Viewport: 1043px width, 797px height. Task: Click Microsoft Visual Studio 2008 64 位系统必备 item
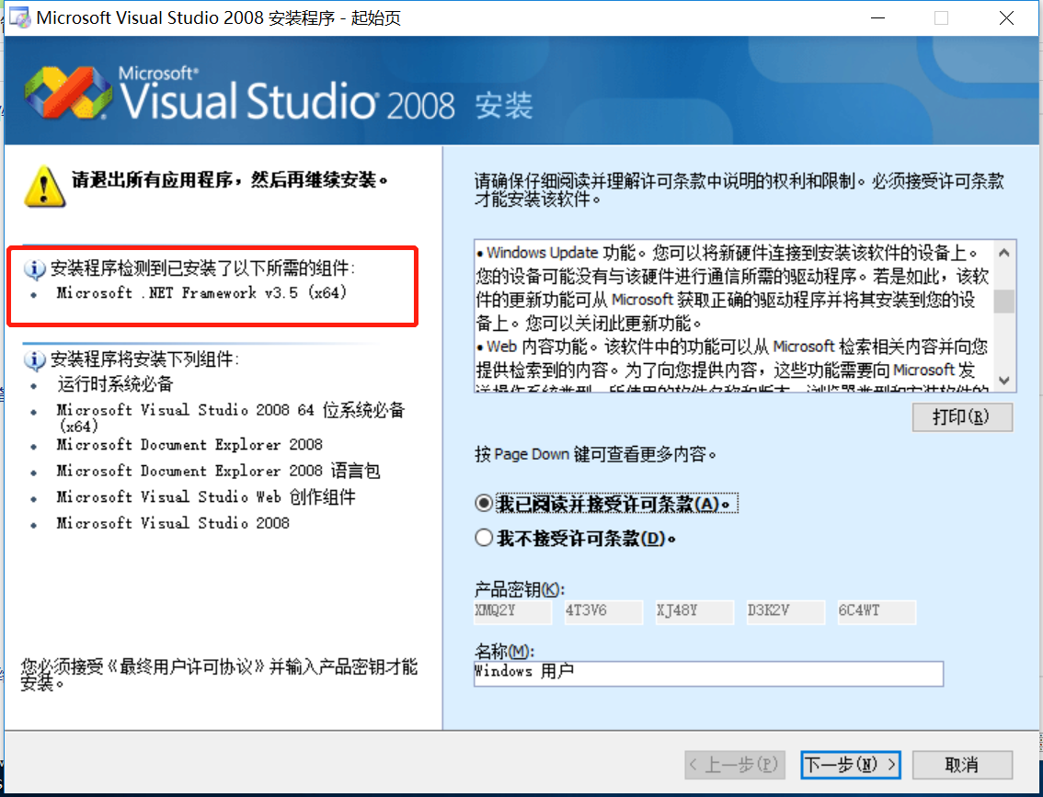[x=230, y=417]
